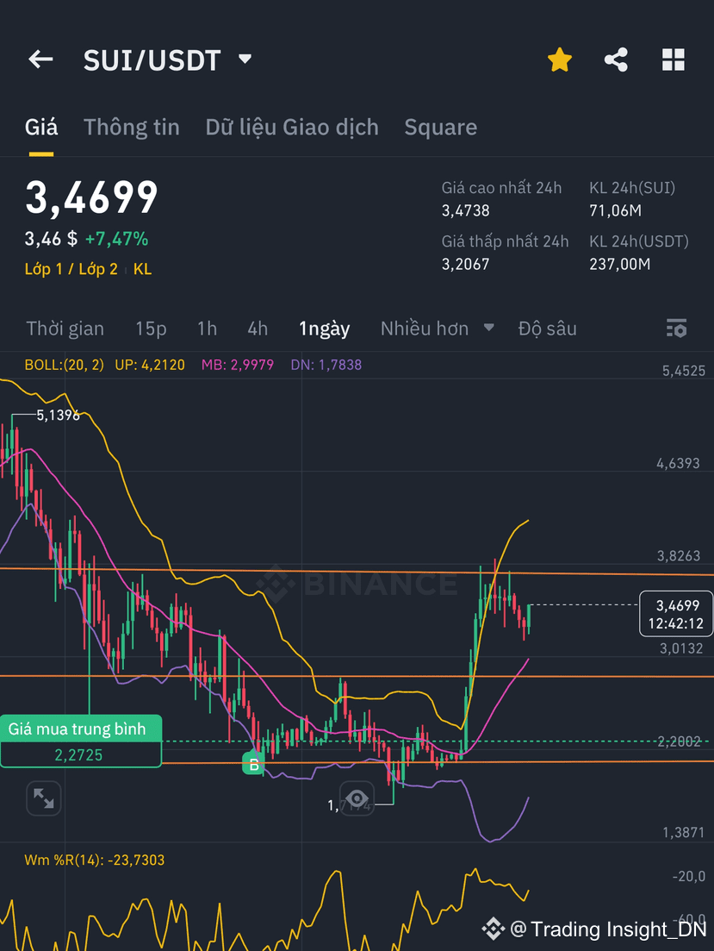The height and width of the screenshot is (951, 714).
Task: Switch chart to 15p timeframe
Action: [x=151, y=328]
